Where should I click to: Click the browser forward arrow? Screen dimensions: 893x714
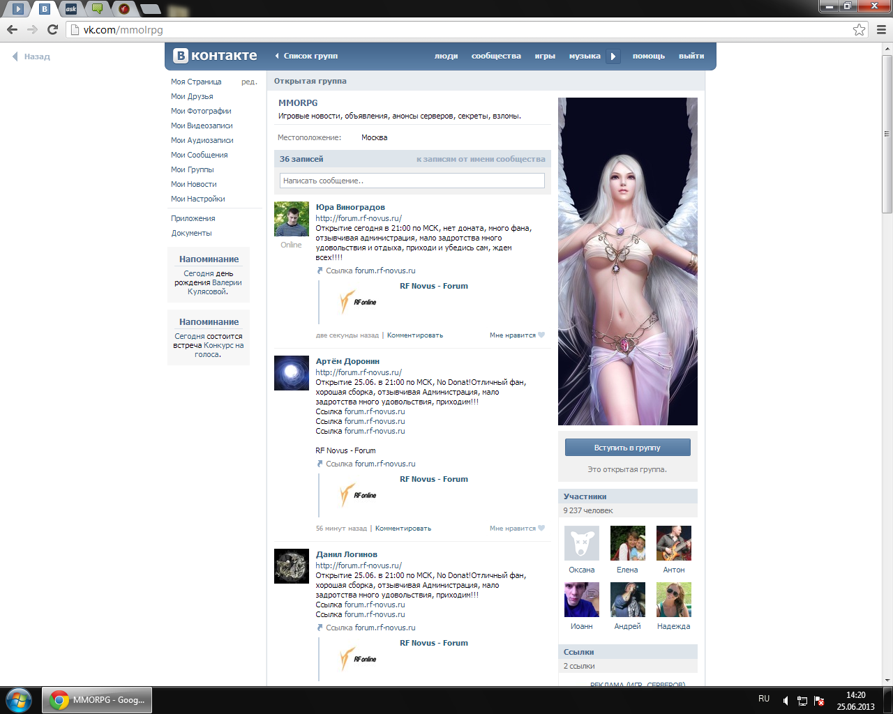point(32,29)
